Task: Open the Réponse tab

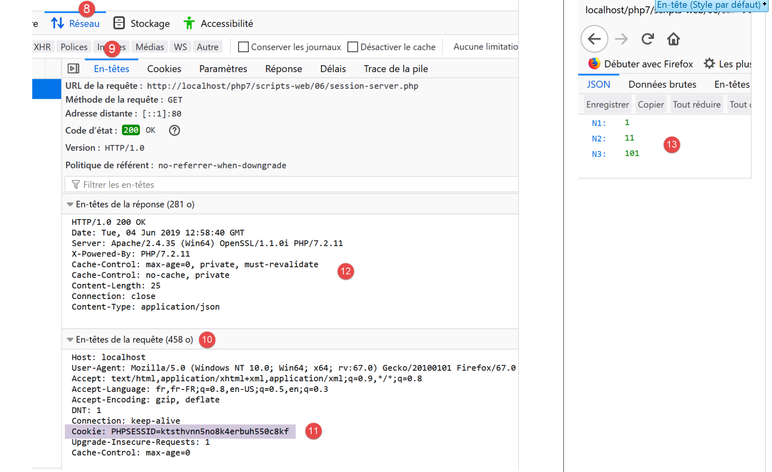Action: coord(283,69)
